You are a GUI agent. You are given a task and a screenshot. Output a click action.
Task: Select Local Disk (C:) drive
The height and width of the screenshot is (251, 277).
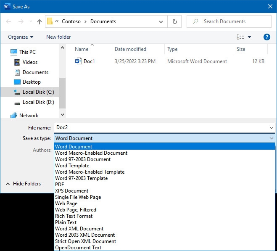point(30,92)
